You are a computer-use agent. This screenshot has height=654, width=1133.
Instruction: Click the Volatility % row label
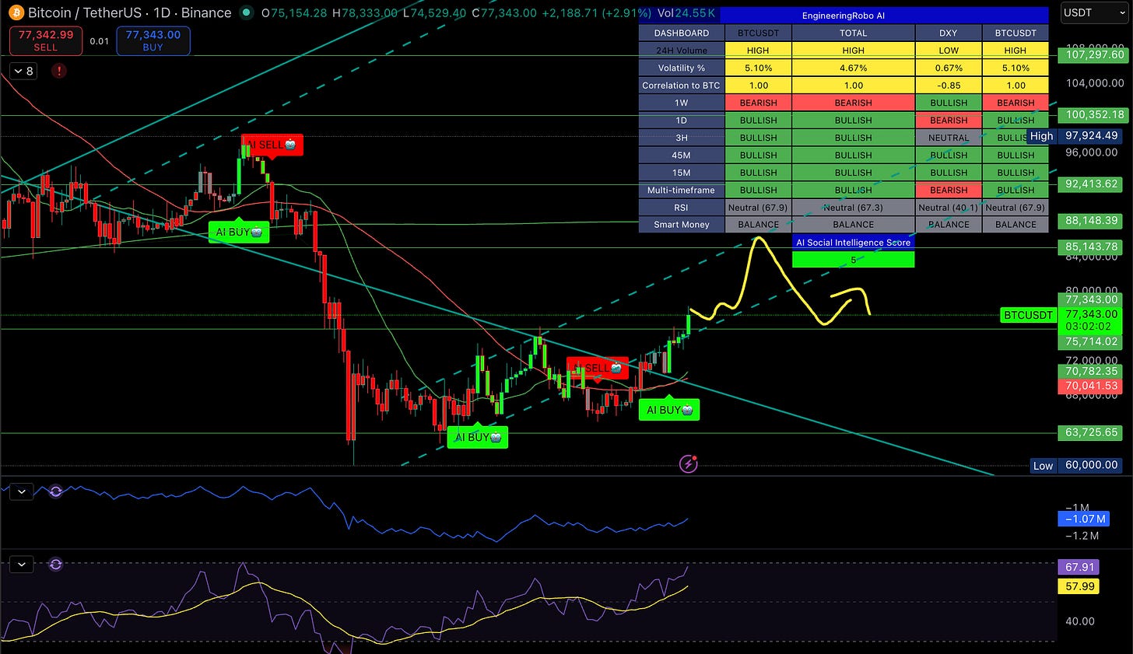point(682,68)
